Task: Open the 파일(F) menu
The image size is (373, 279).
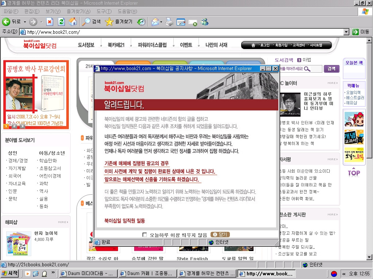Action: coord(11,11)
